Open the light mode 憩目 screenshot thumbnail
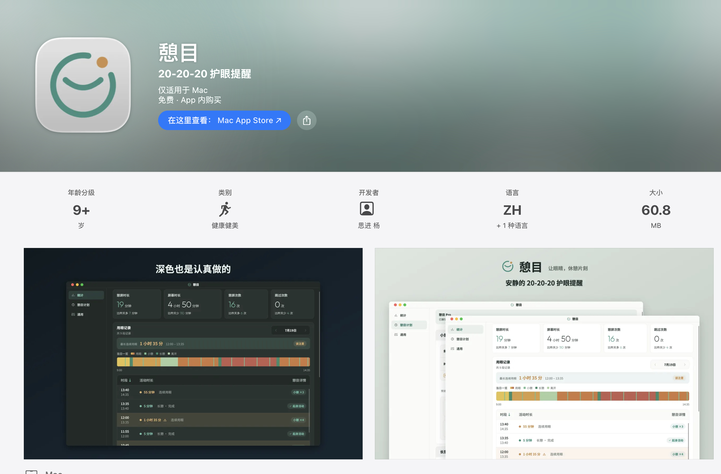The height and width of the screenshot is (474, 721). (x=544, y=353)
